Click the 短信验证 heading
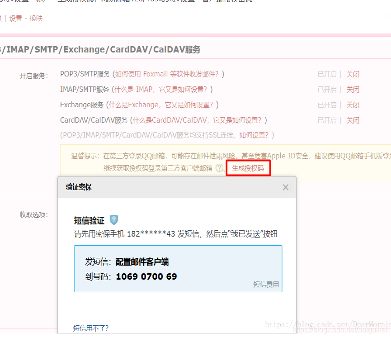 89,221
